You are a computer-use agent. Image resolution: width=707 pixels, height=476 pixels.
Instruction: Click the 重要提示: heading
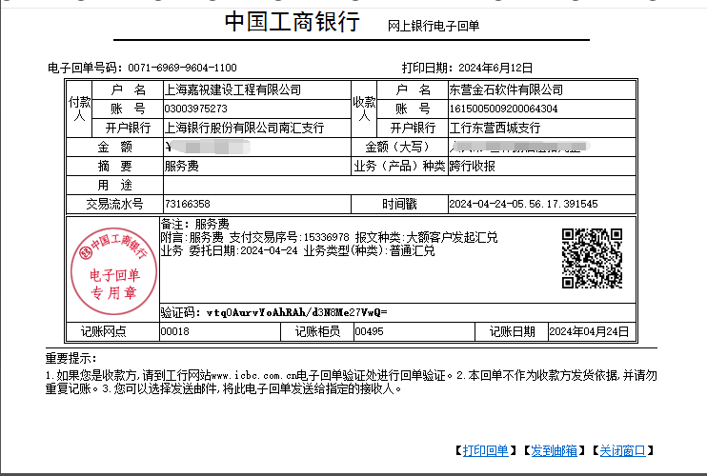[x=71, y=359]
